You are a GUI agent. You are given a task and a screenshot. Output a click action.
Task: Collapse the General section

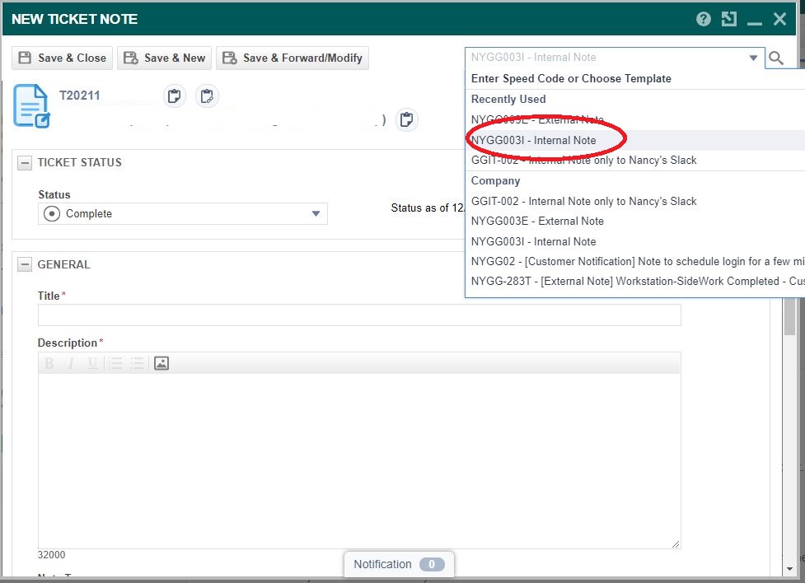(x=25, y=265)
